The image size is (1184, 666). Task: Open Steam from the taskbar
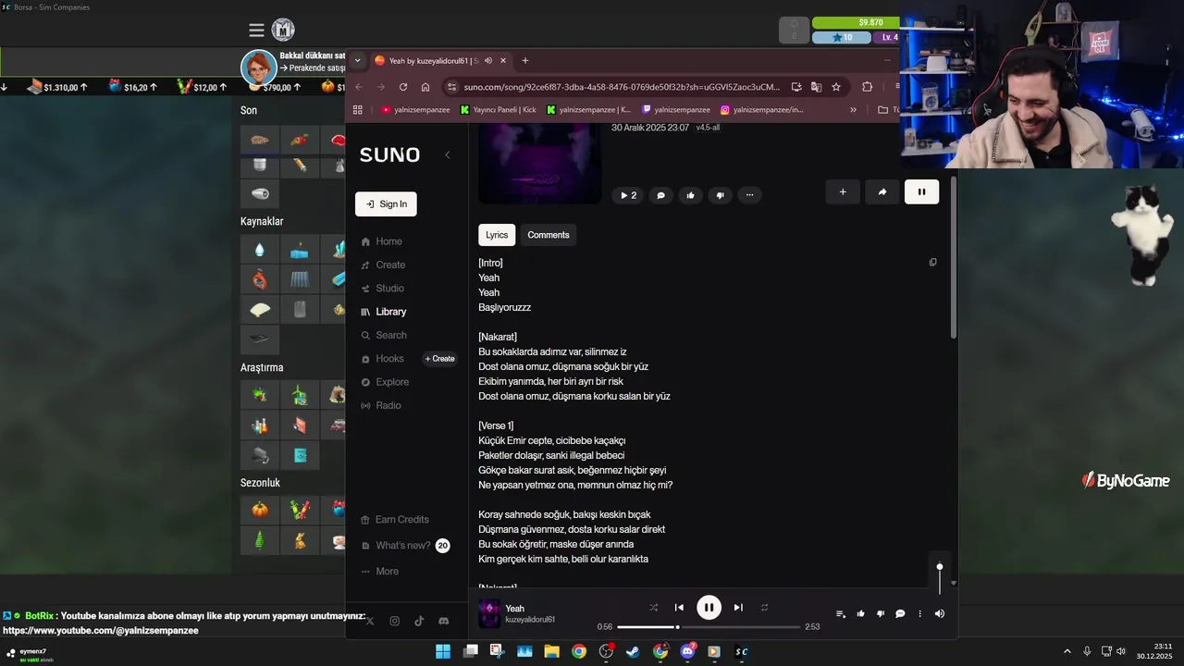point(633,651)
